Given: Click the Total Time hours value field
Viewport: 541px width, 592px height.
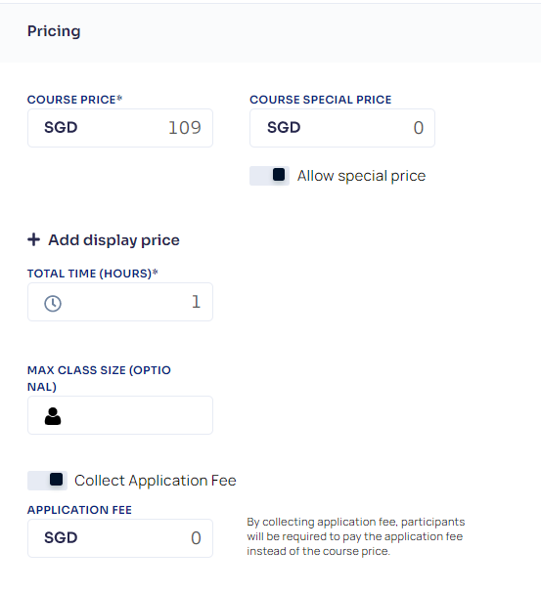Looking at the screenshot, I should coord(120,302).
